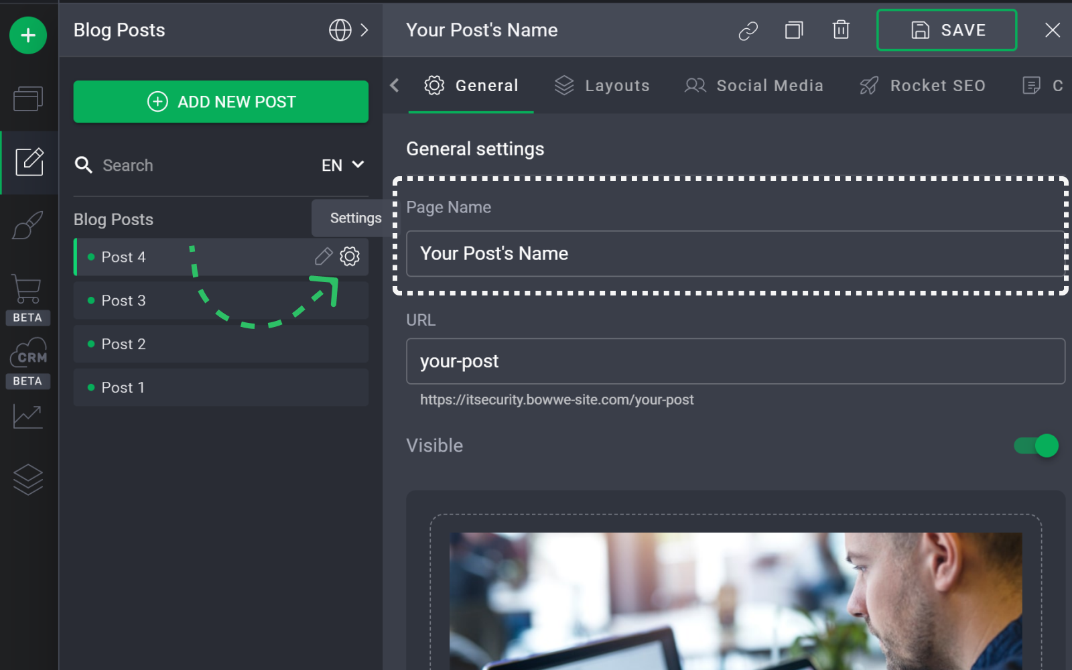This screenshot has width=1072, height=670.
Task: Toggle the Visible switch
Action: click(x=1036, y=446)
